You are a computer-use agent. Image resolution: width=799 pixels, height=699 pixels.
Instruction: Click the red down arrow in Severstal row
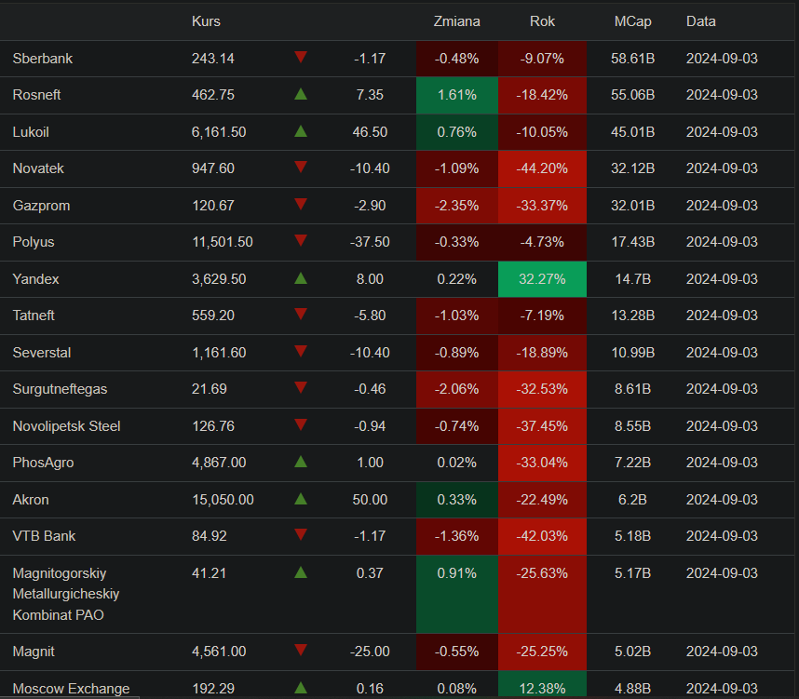pyautogui.click(x=300, y=352)
